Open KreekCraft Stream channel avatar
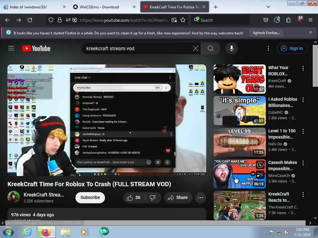The width and height of the screenshot is (318, 238). (x=14, y=197)
